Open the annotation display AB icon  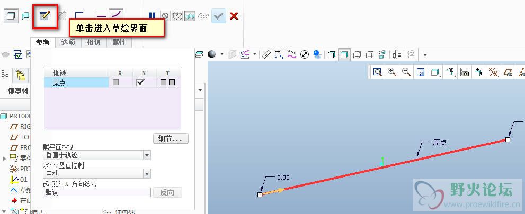point(450,72)
